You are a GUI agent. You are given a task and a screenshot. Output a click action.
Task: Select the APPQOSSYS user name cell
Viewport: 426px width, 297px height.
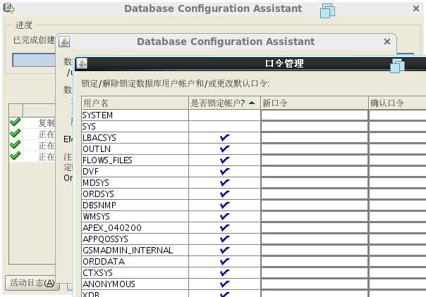click(x=135, y=239)
